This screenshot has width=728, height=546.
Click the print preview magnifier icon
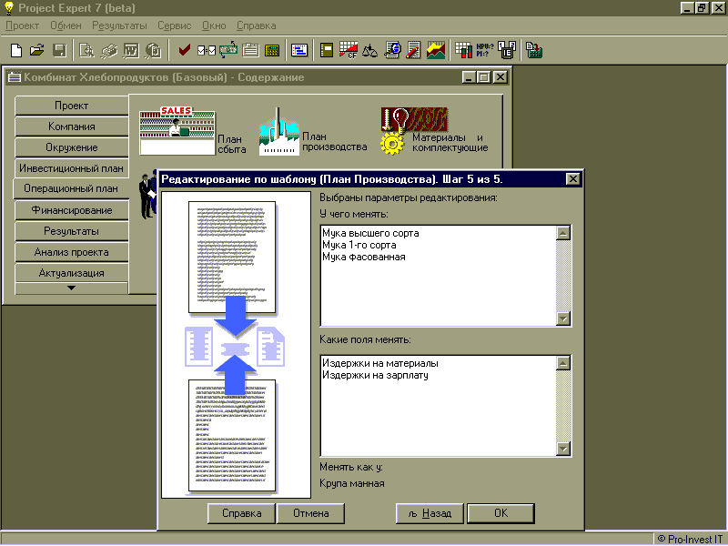(86, 50)
